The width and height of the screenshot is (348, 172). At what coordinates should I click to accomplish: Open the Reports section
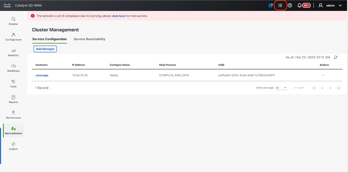pyautogui.click(x=13, y=99)
